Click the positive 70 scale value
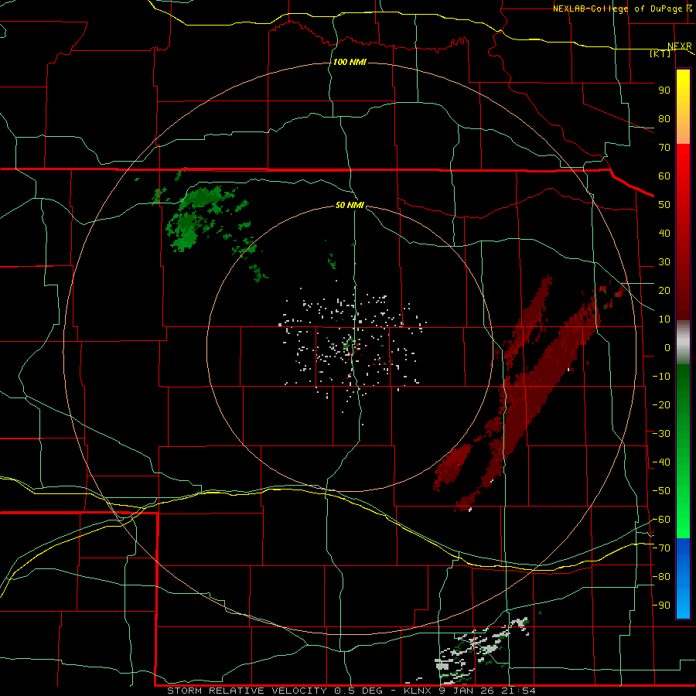The height and width of the screenshot is (696, 696). pyautogui.click(x=664, y=148)
